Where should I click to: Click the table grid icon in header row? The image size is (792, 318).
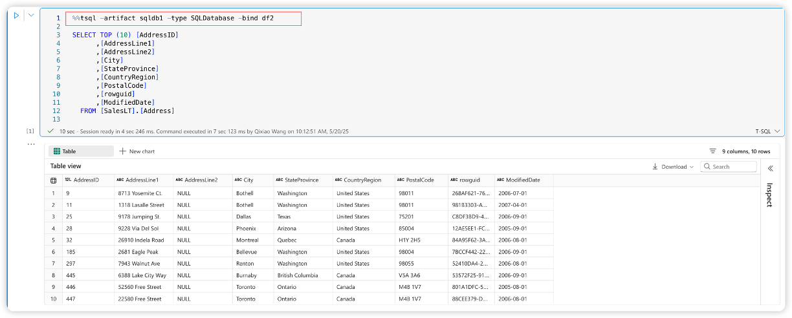pyautogui.click(x=53, y=180)
